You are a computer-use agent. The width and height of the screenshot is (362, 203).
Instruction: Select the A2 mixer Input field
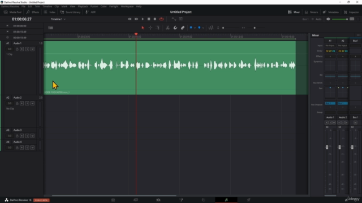pos(343,46)
